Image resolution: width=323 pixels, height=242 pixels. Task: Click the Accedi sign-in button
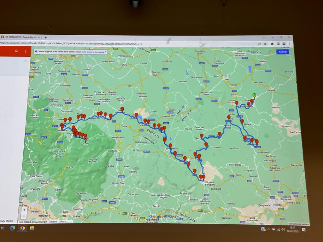pos(282,52)
